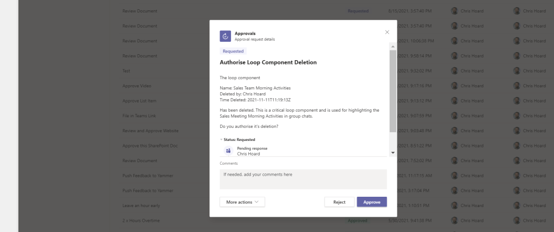The image size is (554, 232).
Task: Click rightmost avatar in 2 x Hours Overtime row
Action: tap(517, 221)
